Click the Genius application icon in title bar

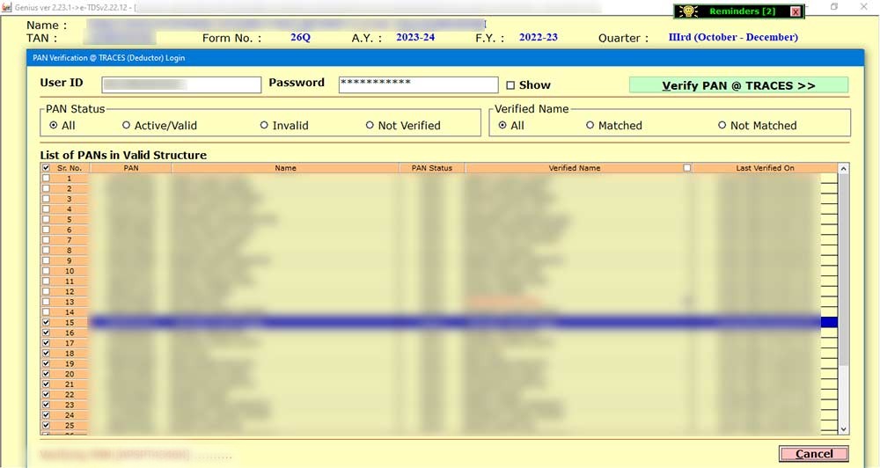pyautogui.click(x=7, y=7)
